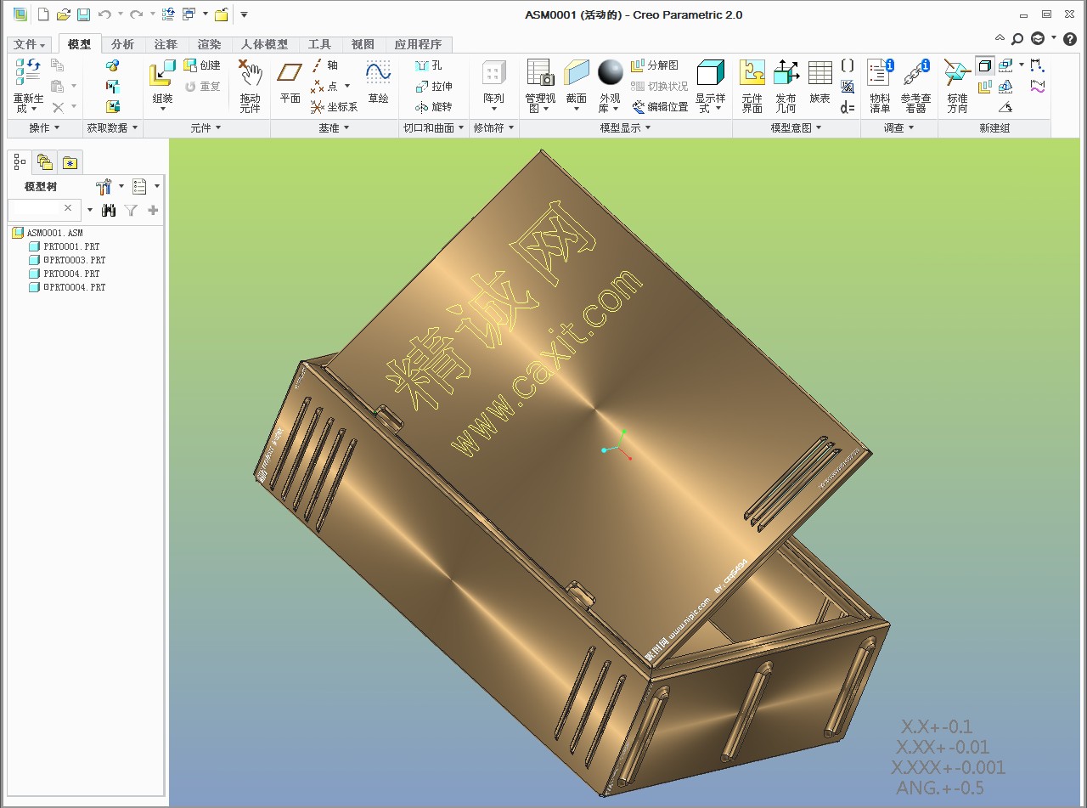This screenshot has width=1087, height=808.
Task: Expand the Model Intent (模型意图) group
Action: point(796,128)
